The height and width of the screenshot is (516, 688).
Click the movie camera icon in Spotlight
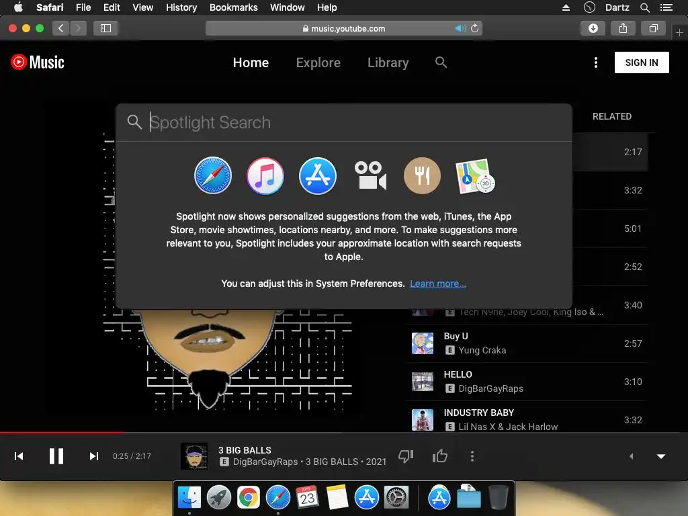[370, 175]
